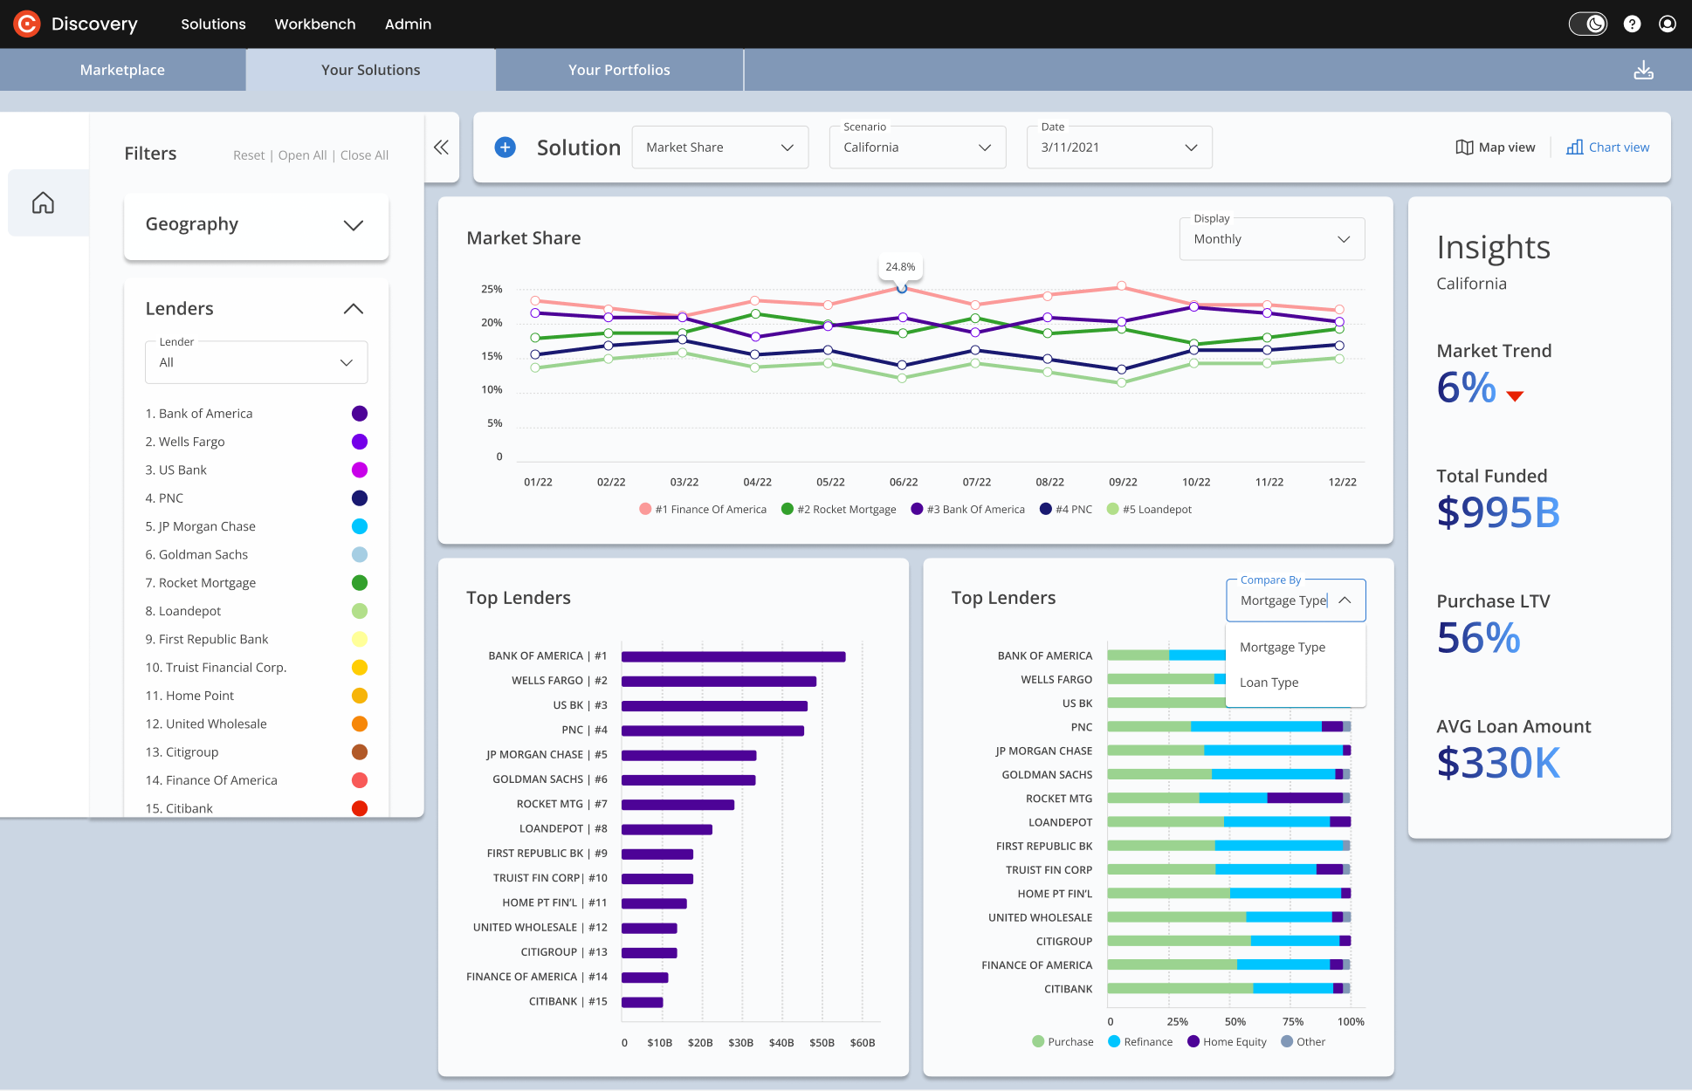The width and height of the screenshot is (1692, 1091).
Task: Click Rocket Mortgage green swatch
Action: click(359, 583)
